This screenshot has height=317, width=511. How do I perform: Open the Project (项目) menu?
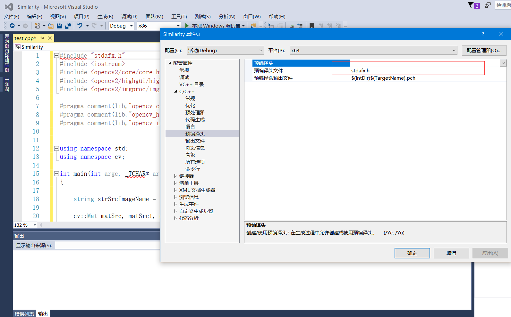click(x=81, y=16)
